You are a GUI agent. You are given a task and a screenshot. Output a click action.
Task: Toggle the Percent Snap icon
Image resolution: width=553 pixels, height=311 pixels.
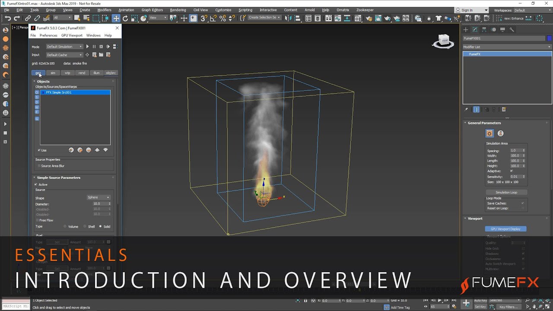coord(223,18)
